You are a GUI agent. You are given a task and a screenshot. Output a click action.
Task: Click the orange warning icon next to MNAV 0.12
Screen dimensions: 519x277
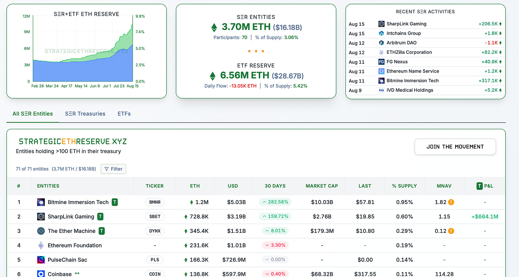(x=451, y=231)
